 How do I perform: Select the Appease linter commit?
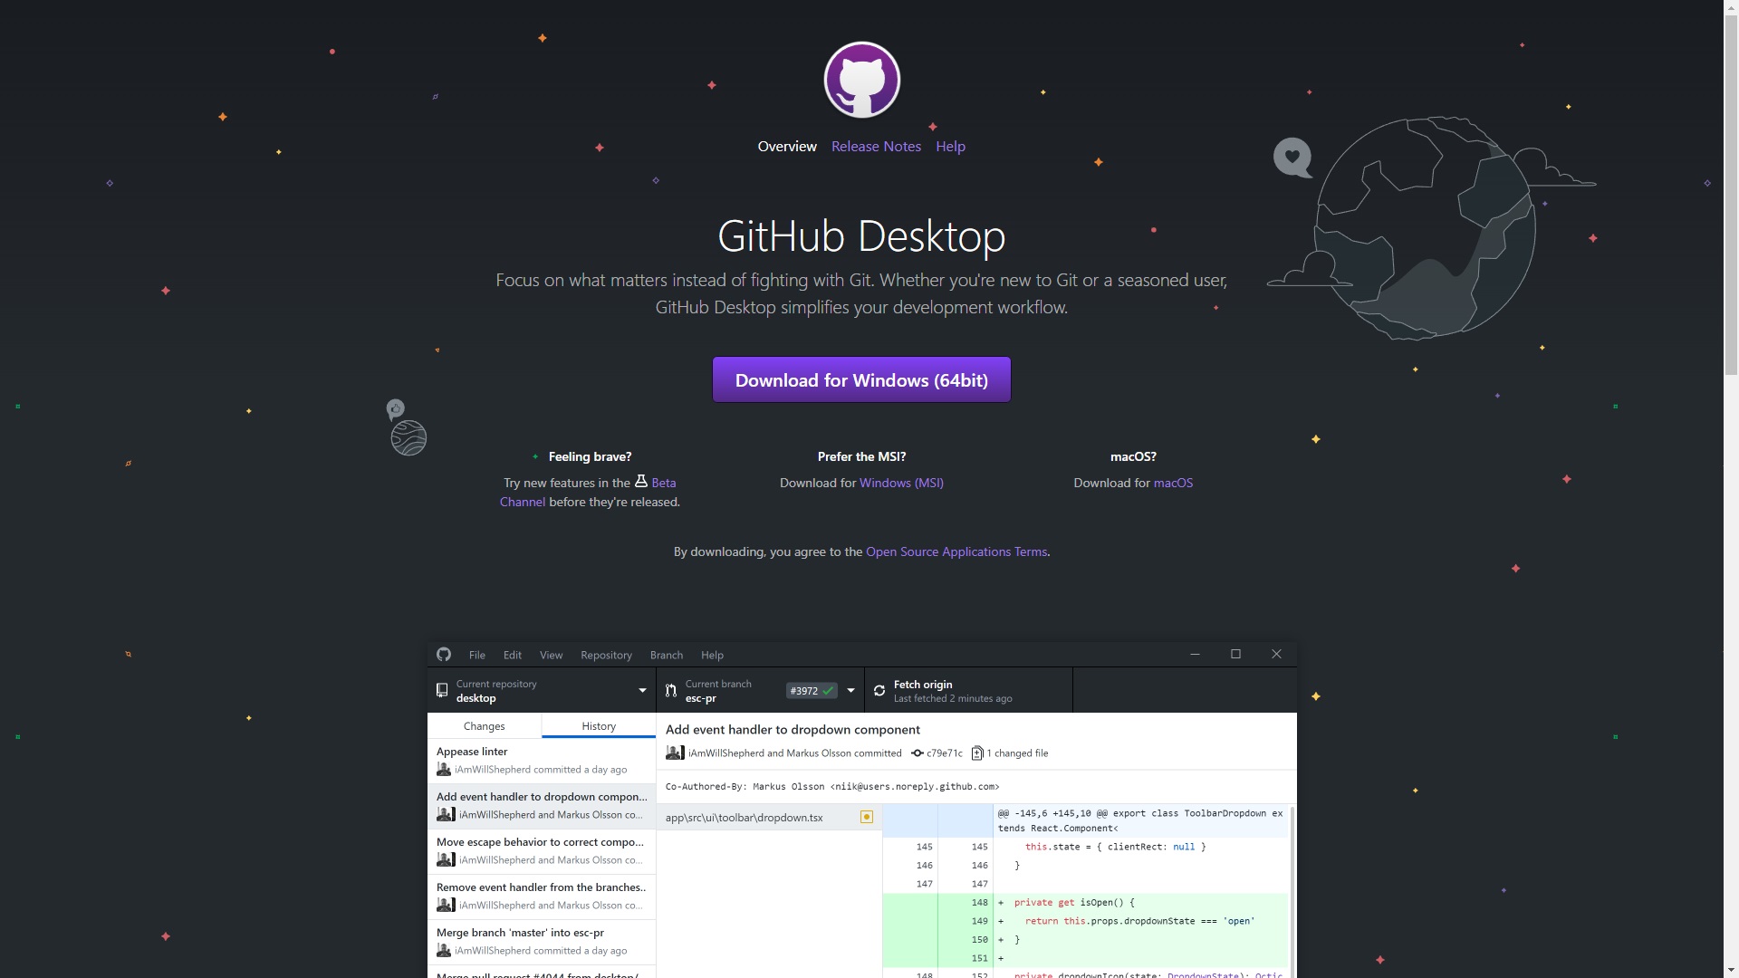[541, 761]
